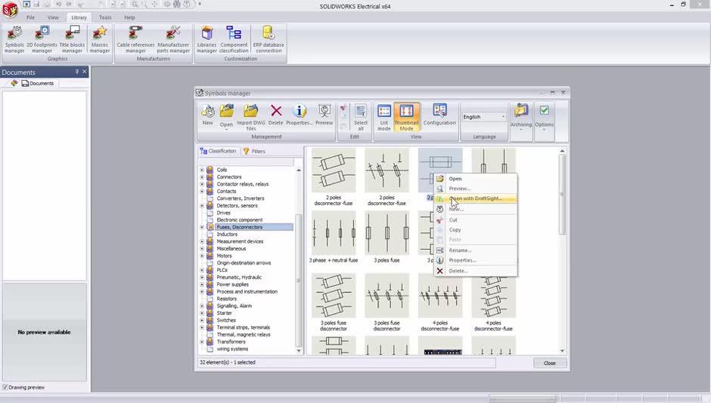
Task: Open the Symbols manager ribbon icon
Action: point(14,34)
